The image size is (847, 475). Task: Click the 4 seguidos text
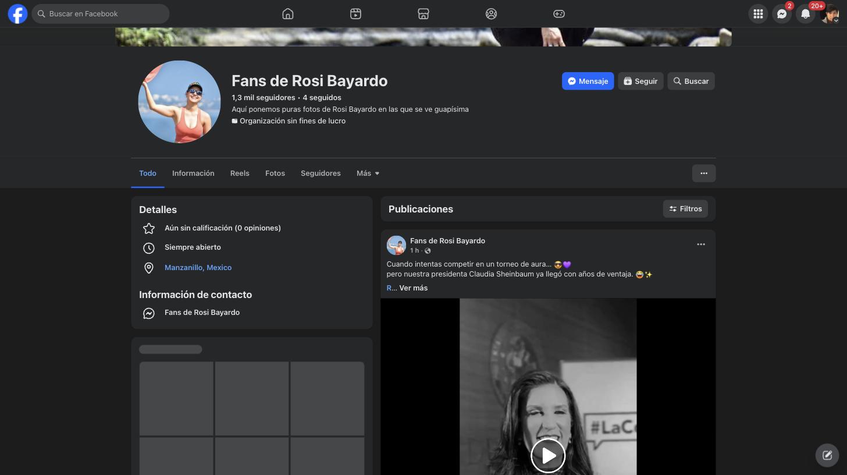click(x=322, y=98)
